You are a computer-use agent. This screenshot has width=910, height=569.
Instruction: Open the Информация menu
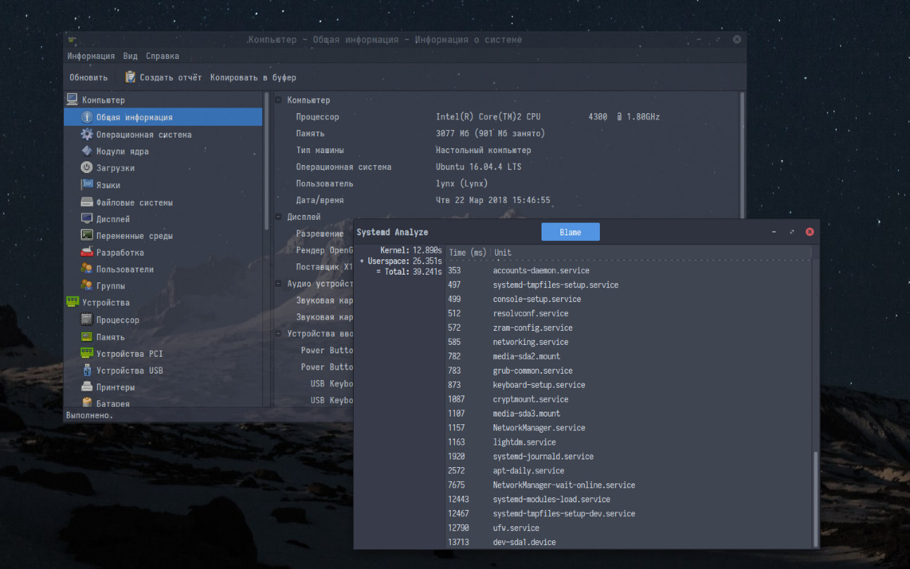(91, 56)
